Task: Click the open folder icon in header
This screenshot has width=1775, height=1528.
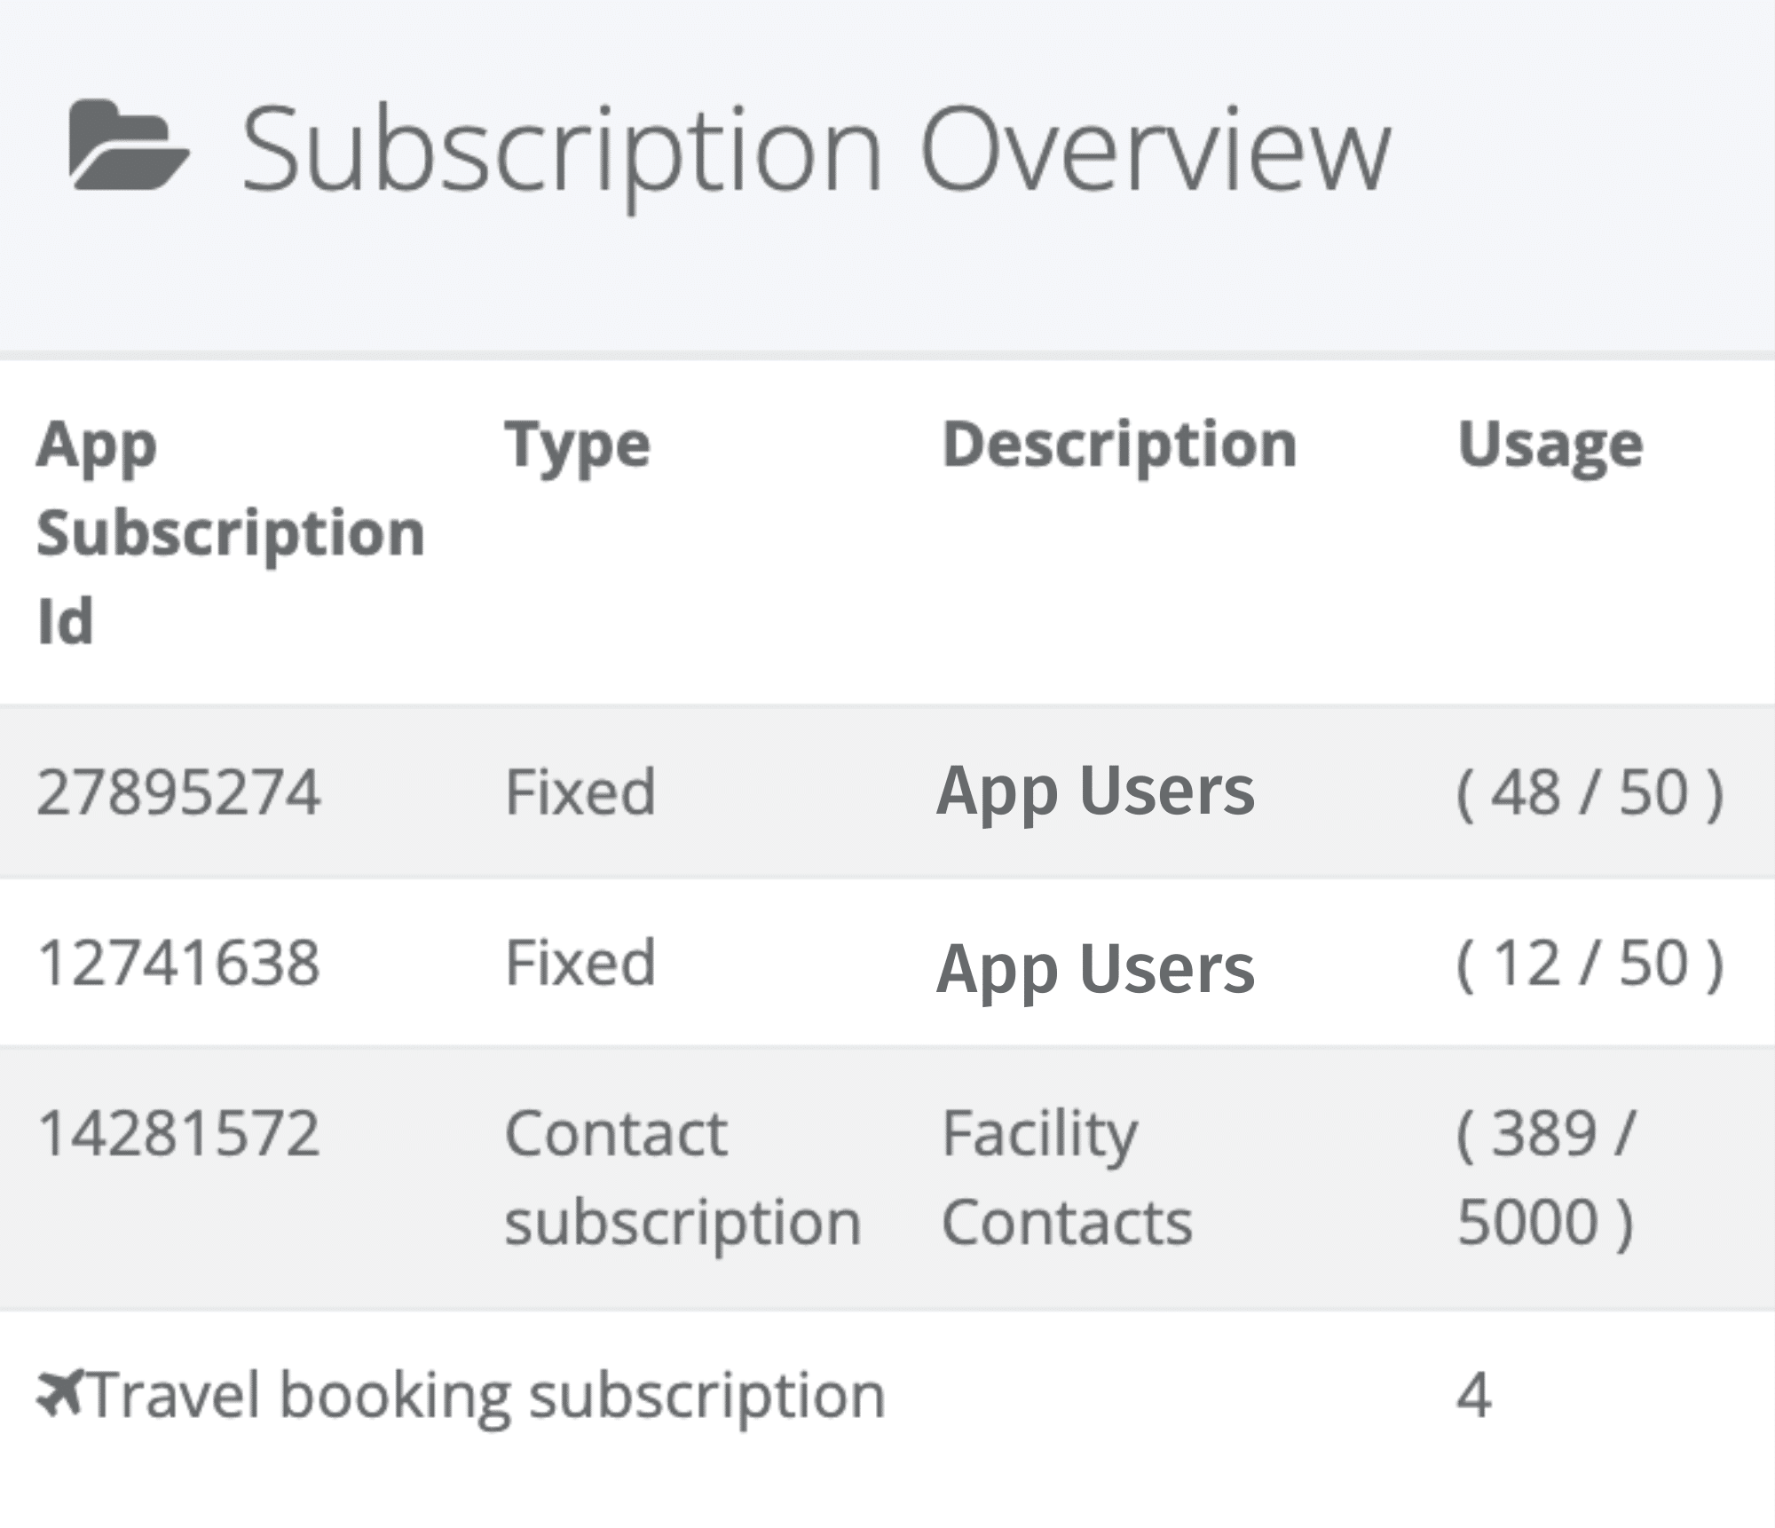Action: click(x=129, y=145)
